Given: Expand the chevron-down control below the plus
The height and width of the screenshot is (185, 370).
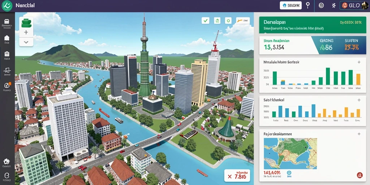Looking at the screenshot, I should pyautogui.click(x=26, y=42).
